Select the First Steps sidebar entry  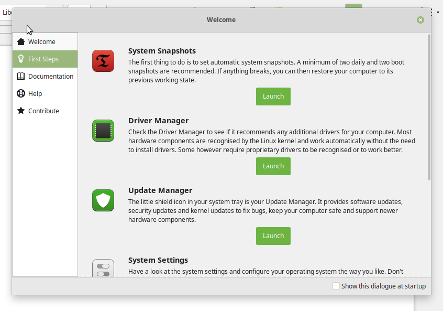45,59
